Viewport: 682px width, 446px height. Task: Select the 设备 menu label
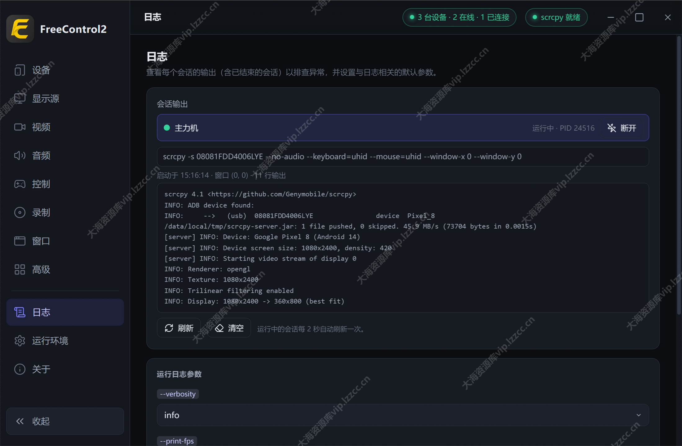point(41,70)
